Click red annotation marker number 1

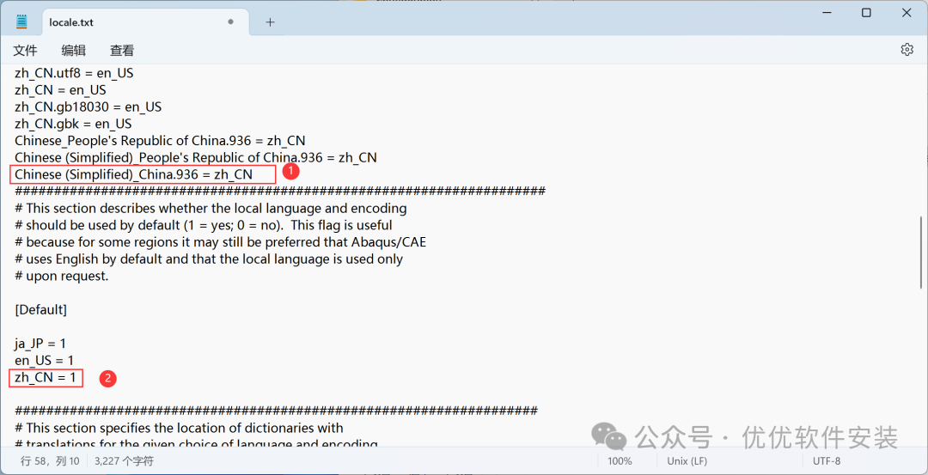290,171
